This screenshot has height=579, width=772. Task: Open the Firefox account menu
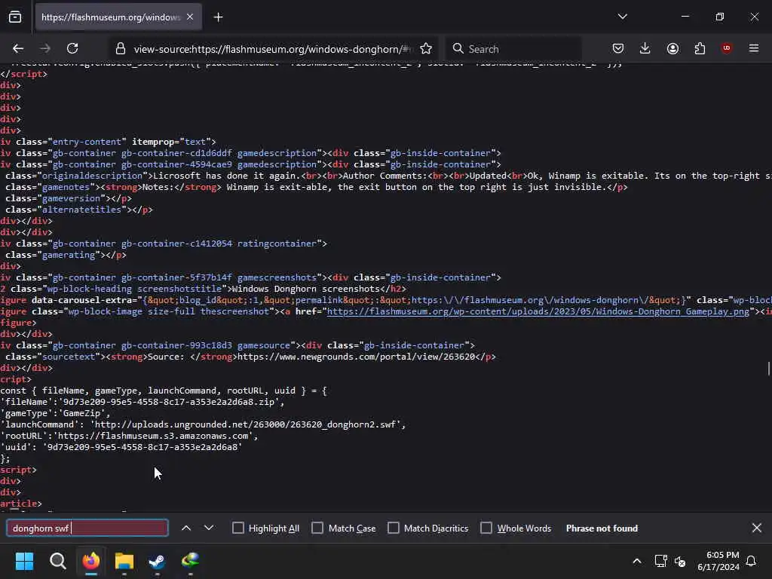pyautogui.click(x=672, y=48)
